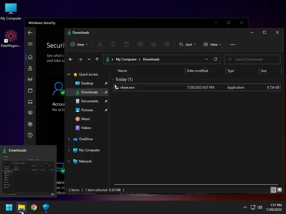Screen dimensions: 286x214
Task: Click File Explorer taskbar icon
Action: 21,207
